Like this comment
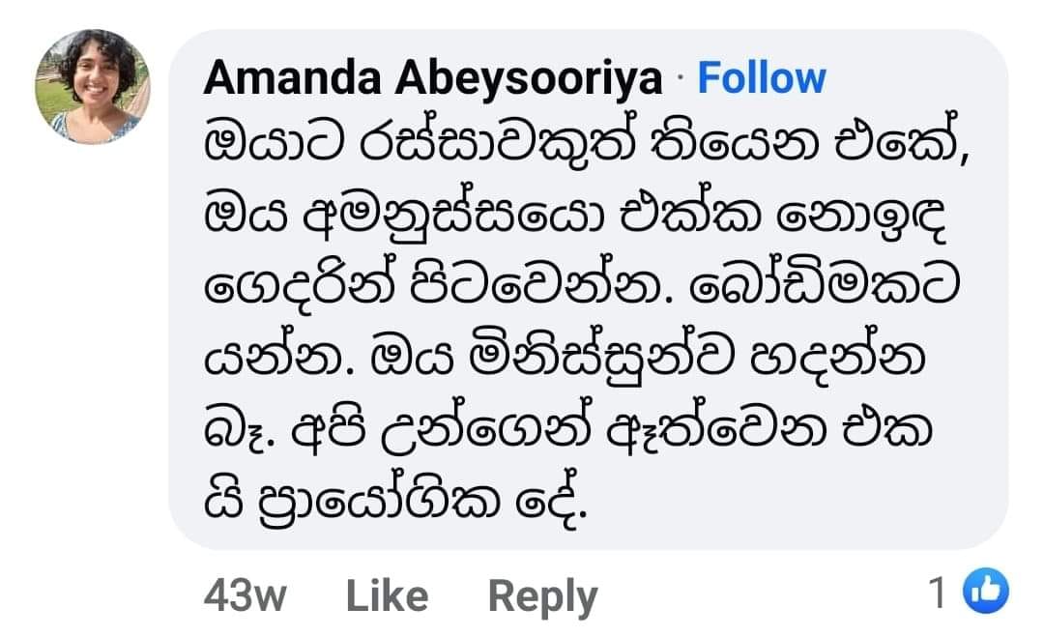Viewport: 1044px width, 637px height. coord(387,595)
